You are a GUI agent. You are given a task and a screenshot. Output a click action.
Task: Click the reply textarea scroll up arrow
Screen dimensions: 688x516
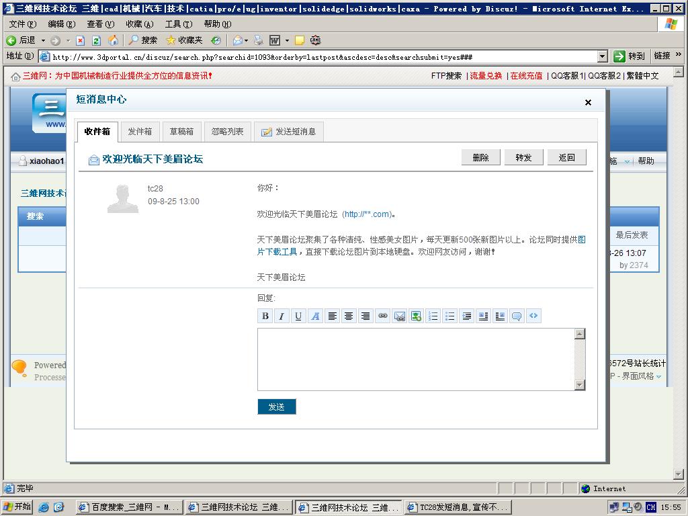point(580,334)
